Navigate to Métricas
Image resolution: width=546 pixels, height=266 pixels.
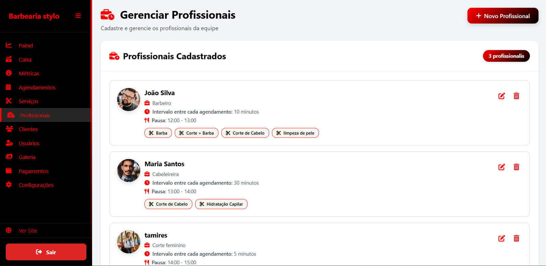(29, 74)
